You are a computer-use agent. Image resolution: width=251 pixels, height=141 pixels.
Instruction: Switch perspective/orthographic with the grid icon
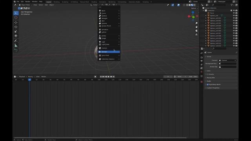pos(196,35)
